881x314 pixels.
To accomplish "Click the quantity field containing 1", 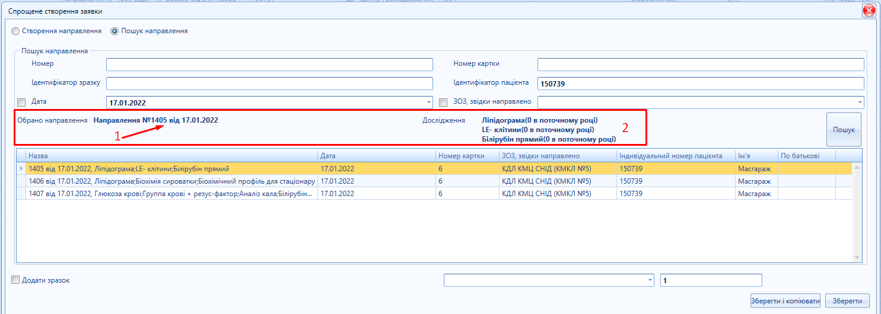I will (711, 280).
